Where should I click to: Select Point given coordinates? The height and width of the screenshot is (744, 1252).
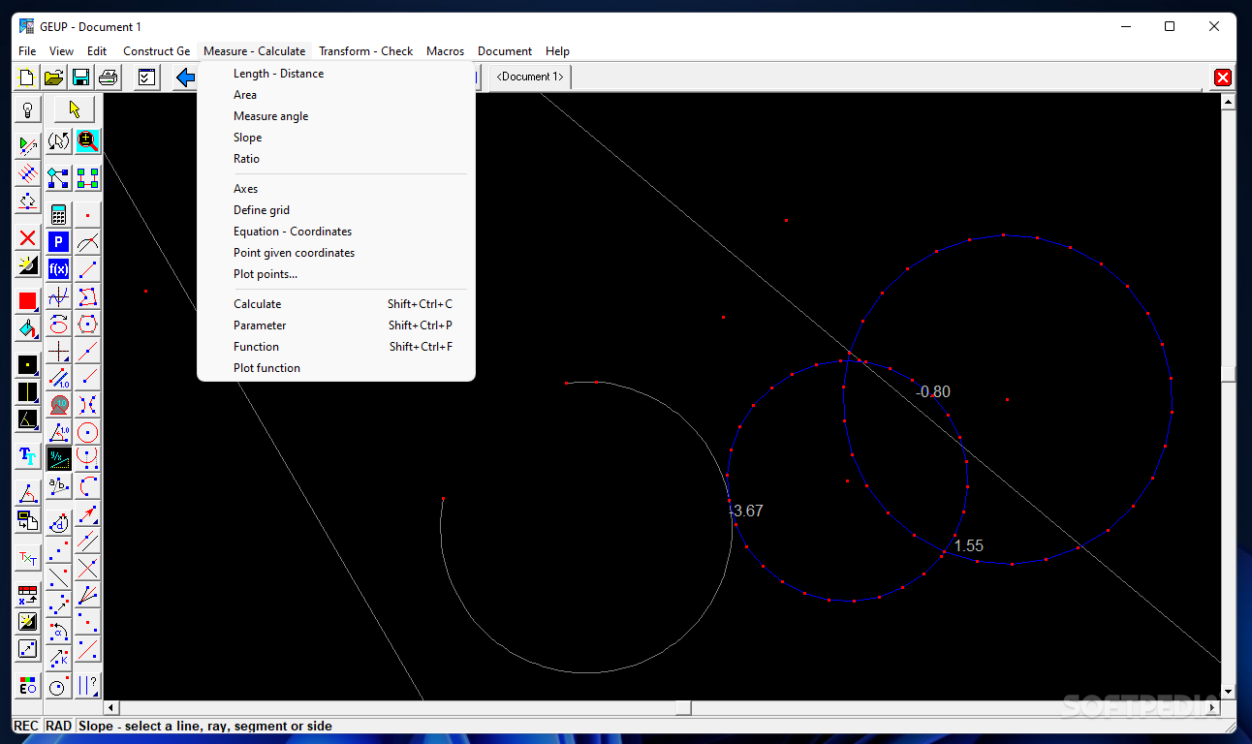click(x=294, y=253)
